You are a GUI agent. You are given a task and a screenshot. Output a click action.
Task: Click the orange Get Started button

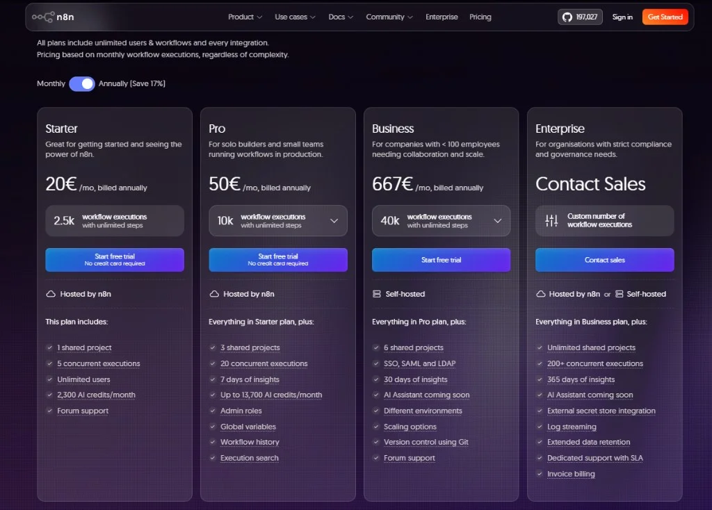pos(665,17)
